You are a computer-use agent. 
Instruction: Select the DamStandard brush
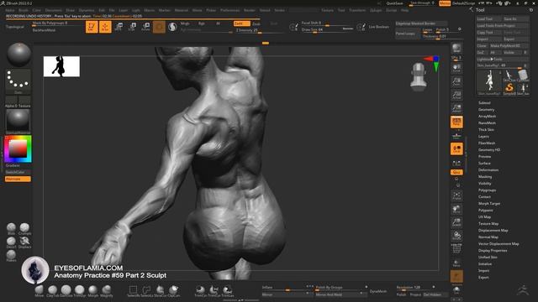tap(66, 291)
